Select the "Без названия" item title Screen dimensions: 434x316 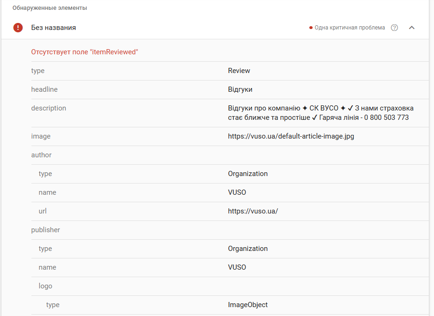pyautogui.click(x=53, y=28)
